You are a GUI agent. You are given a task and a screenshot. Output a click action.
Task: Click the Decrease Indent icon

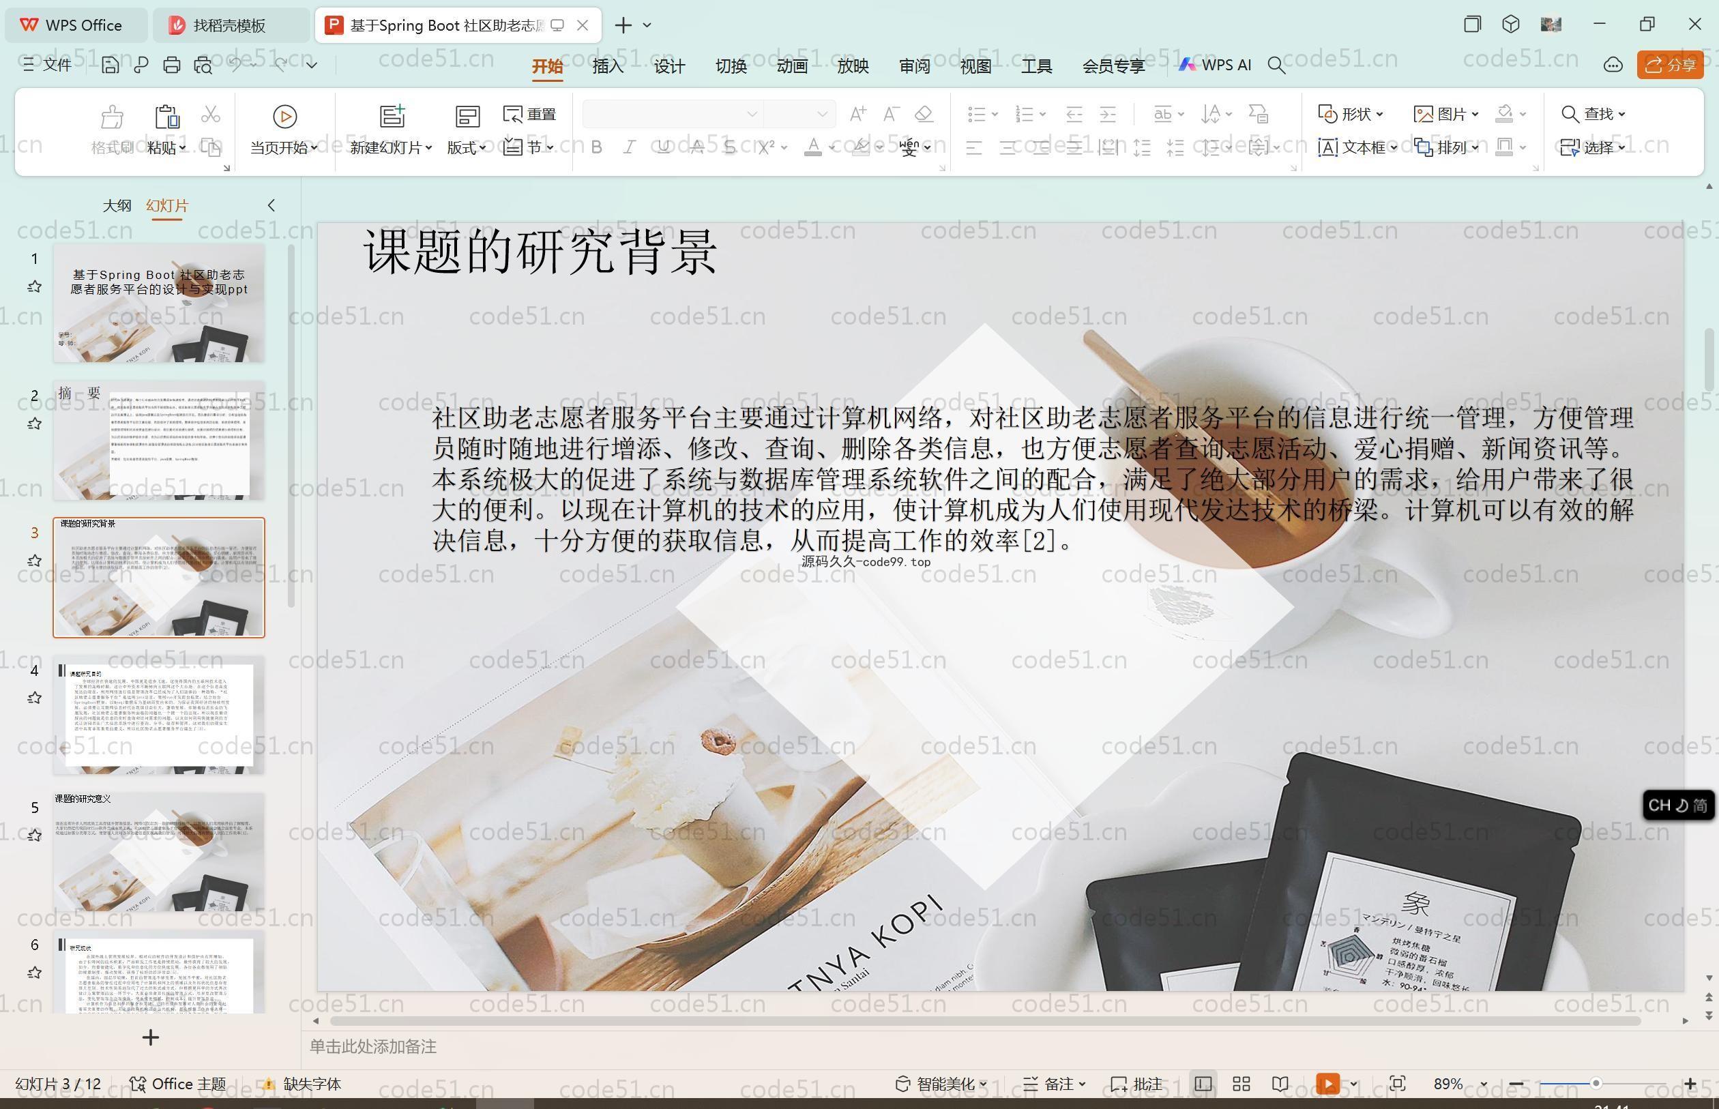pos(1074,114)
